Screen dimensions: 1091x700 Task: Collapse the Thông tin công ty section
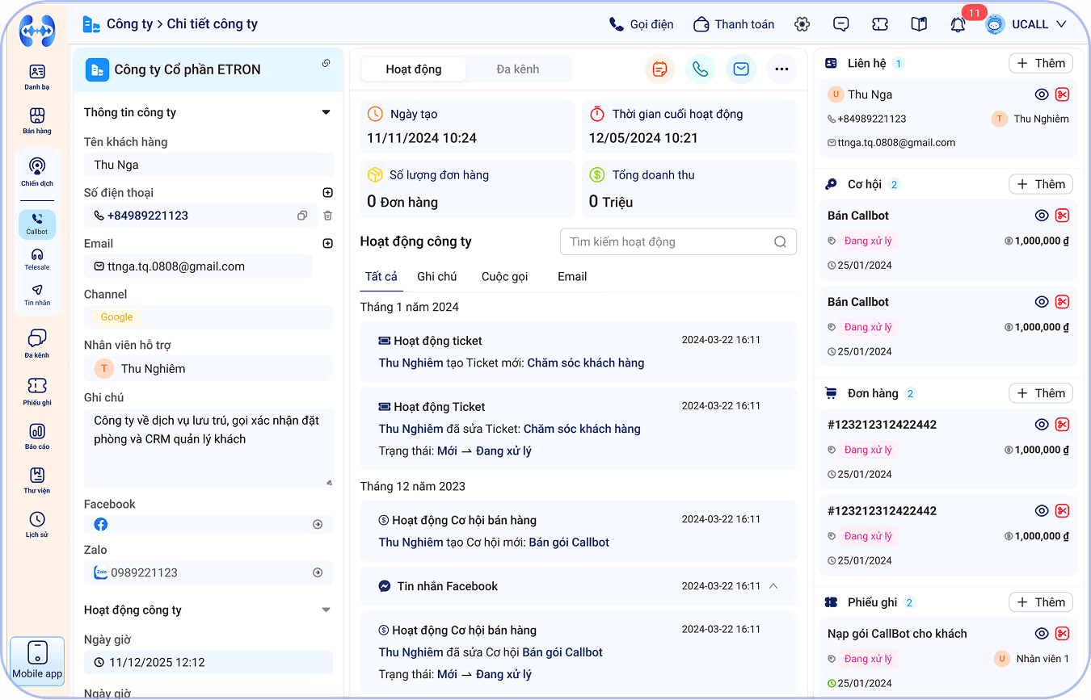pos(326,112)
